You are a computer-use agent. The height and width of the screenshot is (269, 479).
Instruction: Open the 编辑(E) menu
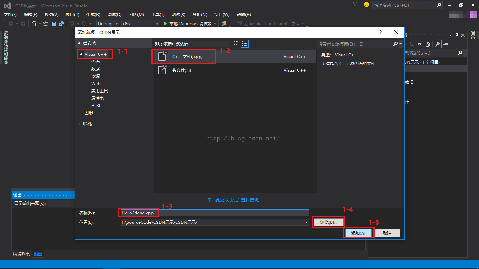coord(31,14)
